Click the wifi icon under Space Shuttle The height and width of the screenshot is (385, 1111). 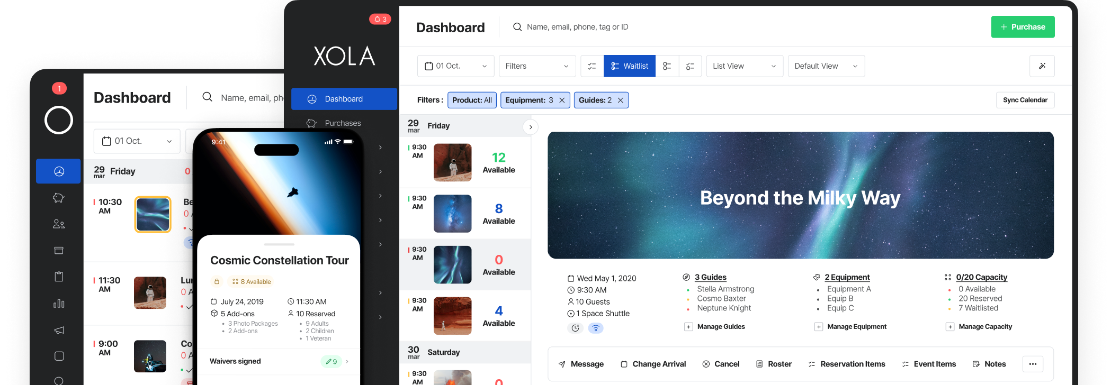coord(596,328)
